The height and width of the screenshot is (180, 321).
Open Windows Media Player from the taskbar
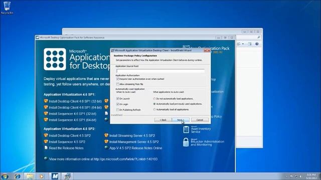click(x=42, y=176)
